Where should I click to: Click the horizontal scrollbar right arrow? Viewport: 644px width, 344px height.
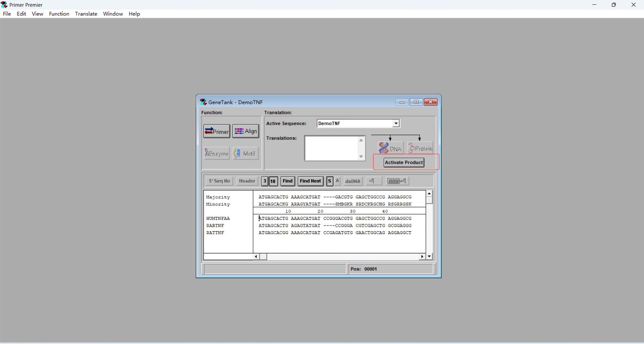click(422, 257)
